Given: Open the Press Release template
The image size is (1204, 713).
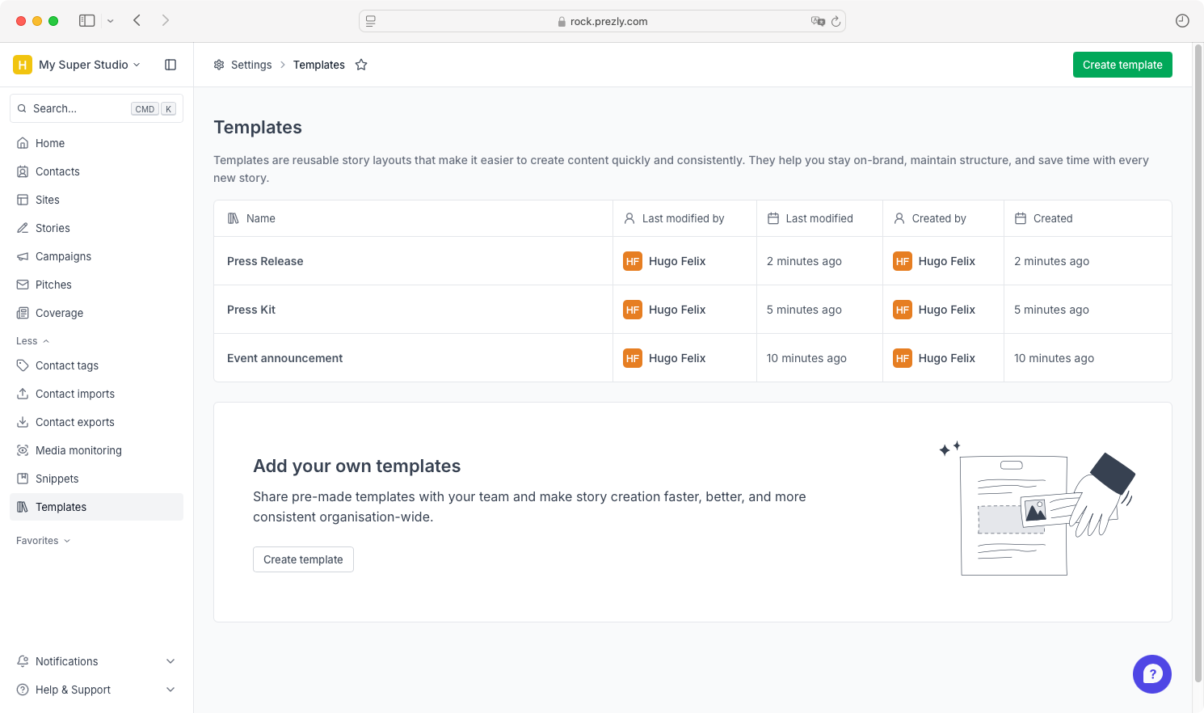Looking at the screenshot, I should (265, 261).
